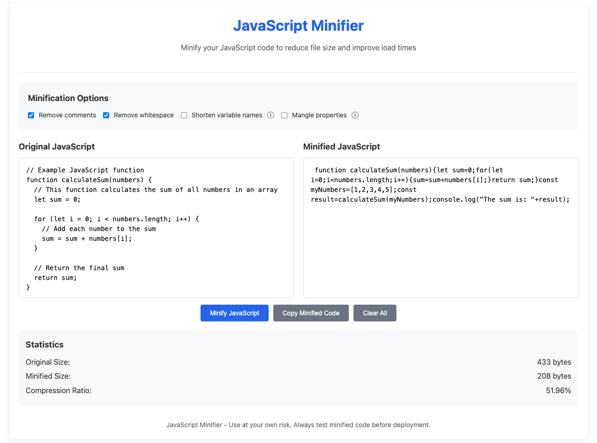
Task: Uncheck the Remove comments checkbox
Action: coord(31,115)
